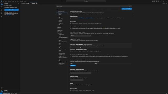Image resolution: width=168 pixels, height=94 pixels.
Task: Collapse the Text Editor settings category
Action: [57, 13]
